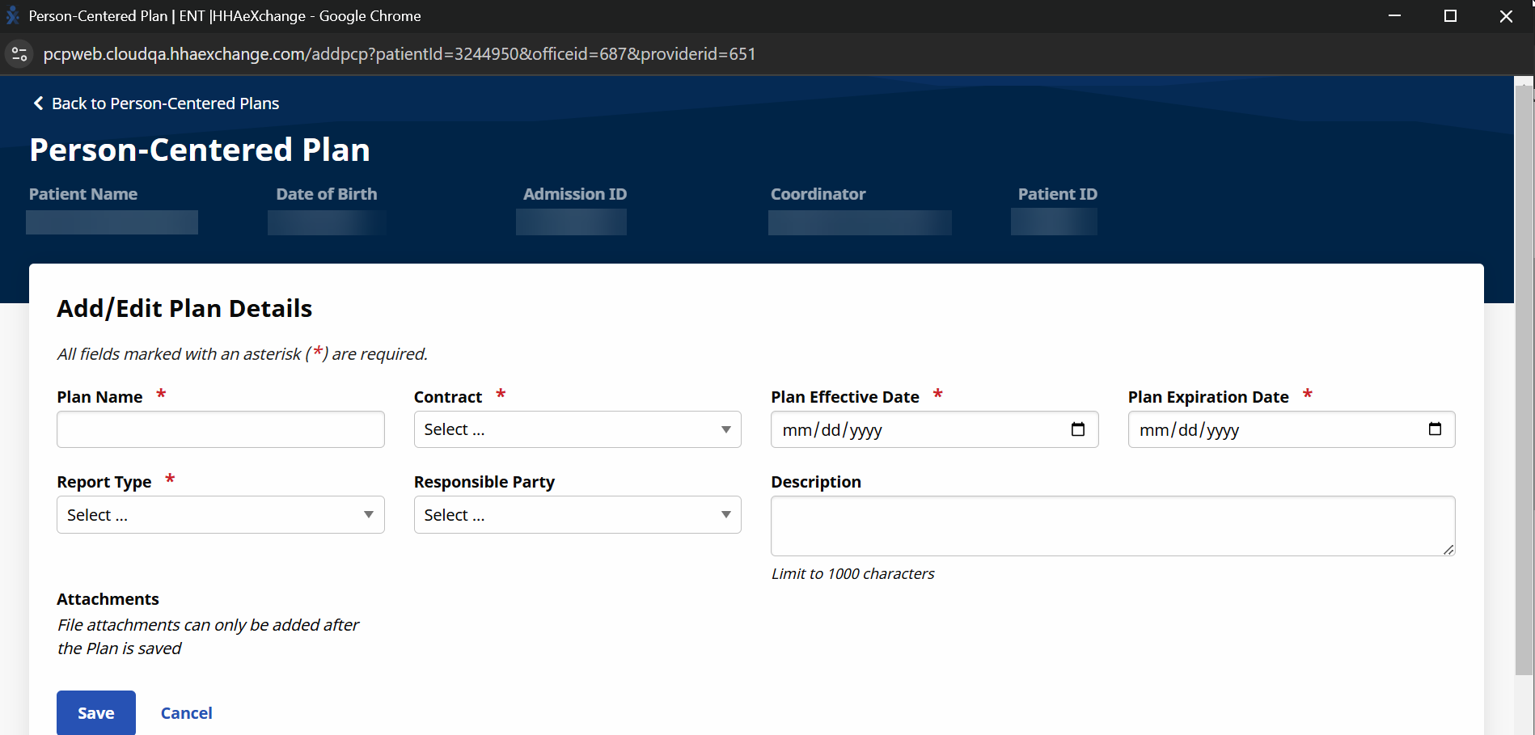The image size is (1535, 735).
Task: Click the site settings icon in the address bar
Action: (19, 54)
